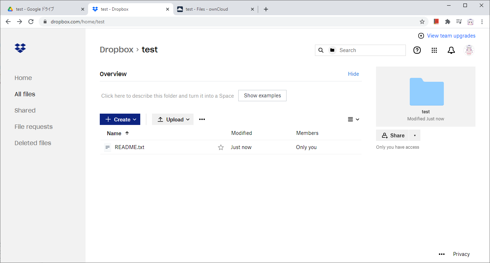Navigate to Dropbox root breadcrumb
490x263 pixels.
coord(116,50)
